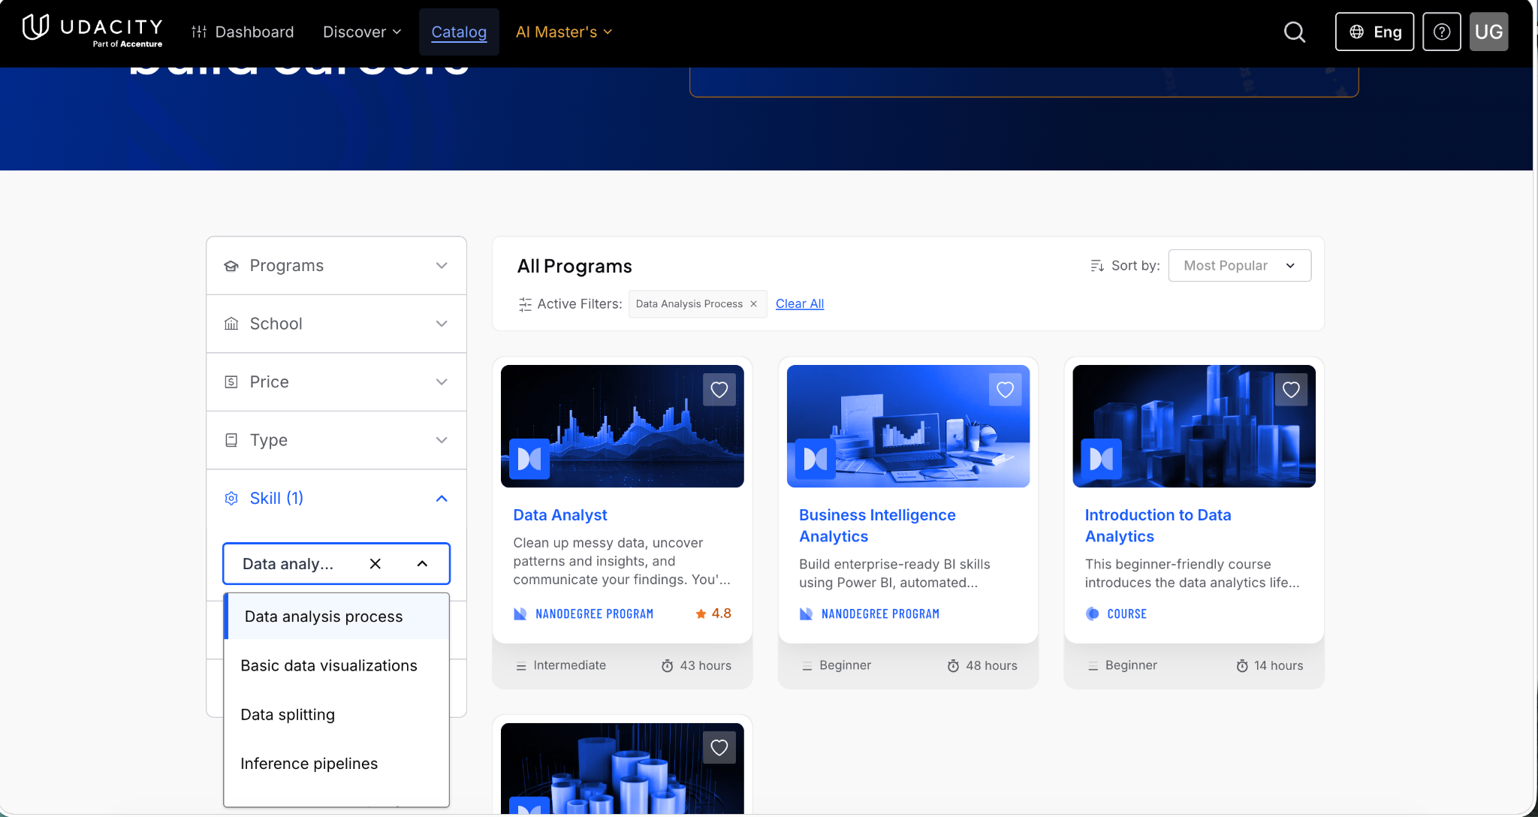Remove the Data Analysis Process filter chip
Image resolution: width=1538 pixels, height=817 pixels.
coord(753,304)
